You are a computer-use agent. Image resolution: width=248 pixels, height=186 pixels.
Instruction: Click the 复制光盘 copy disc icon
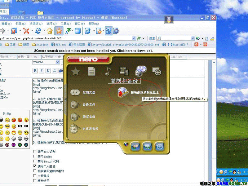pos(75,92)
